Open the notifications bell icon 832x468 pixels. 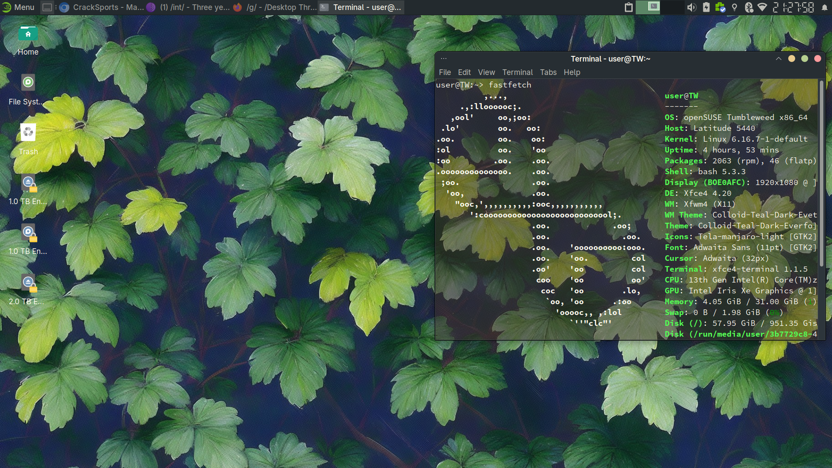coord(824,7)
